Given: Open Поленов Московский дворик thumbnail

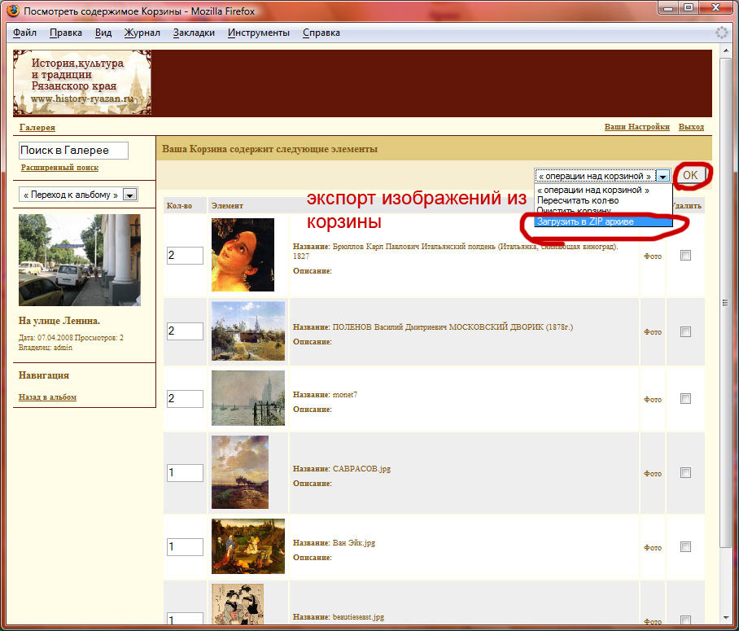Looking at the screenshot, I should [x=248, y=331].
